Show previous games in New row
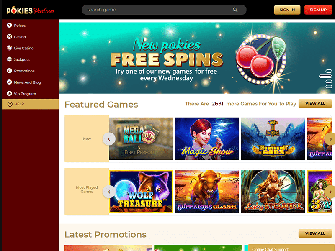Viewport: 335px width, 251px height. [109, 139]
